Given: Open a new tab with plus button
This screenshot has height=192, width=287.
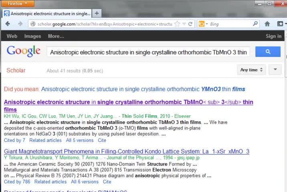Looking at the screenshot, I should click(97, 13).
